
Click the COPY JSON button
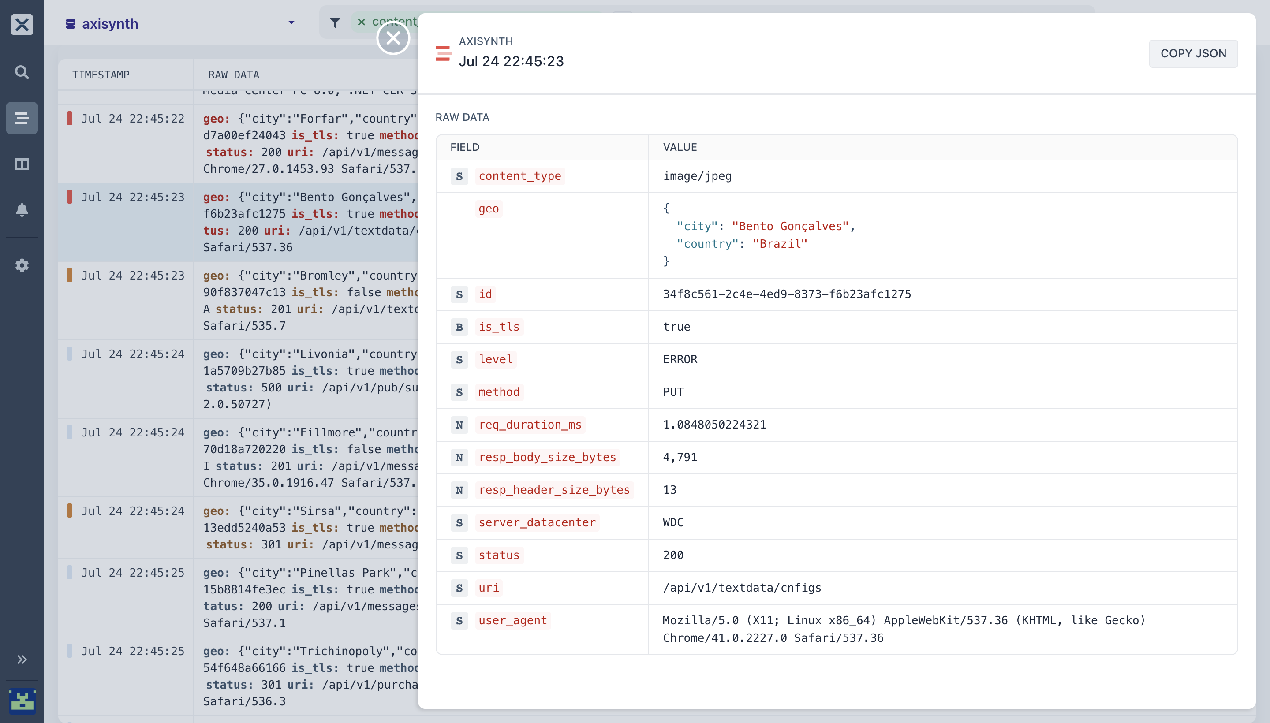click(1193, 53)
